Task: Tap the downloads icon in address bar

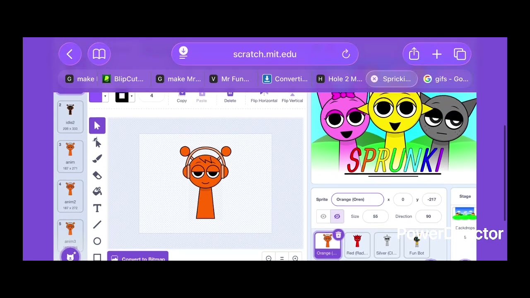Action: 183,53
